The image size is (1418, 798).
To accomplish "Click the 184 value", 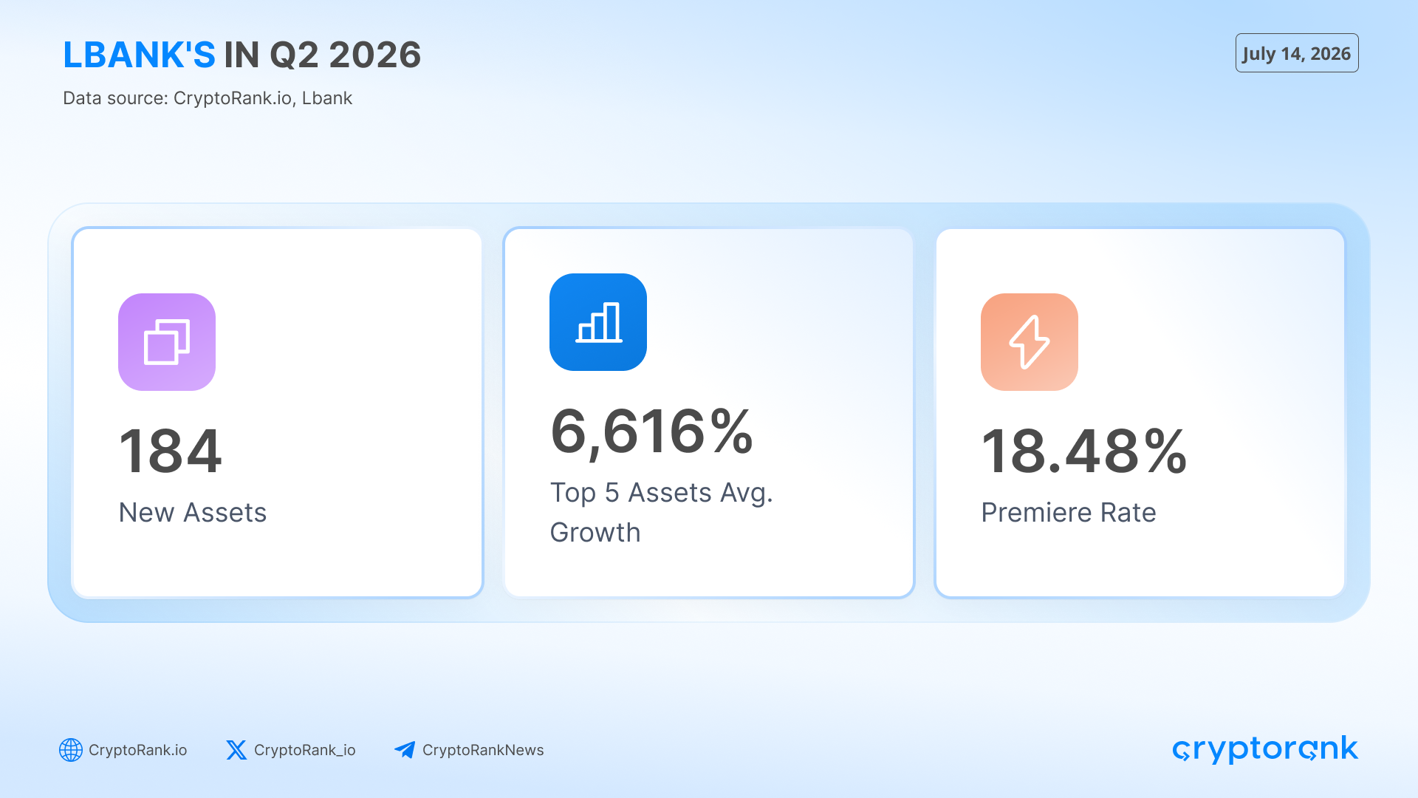I will pos(170,451).
